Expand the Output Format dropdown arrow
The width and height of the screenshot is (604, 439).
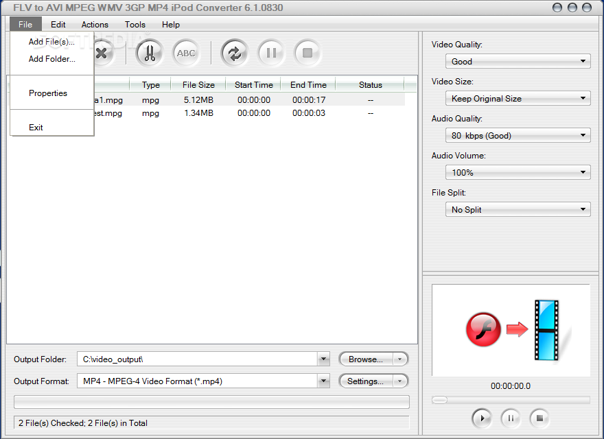tap(323, 381)
